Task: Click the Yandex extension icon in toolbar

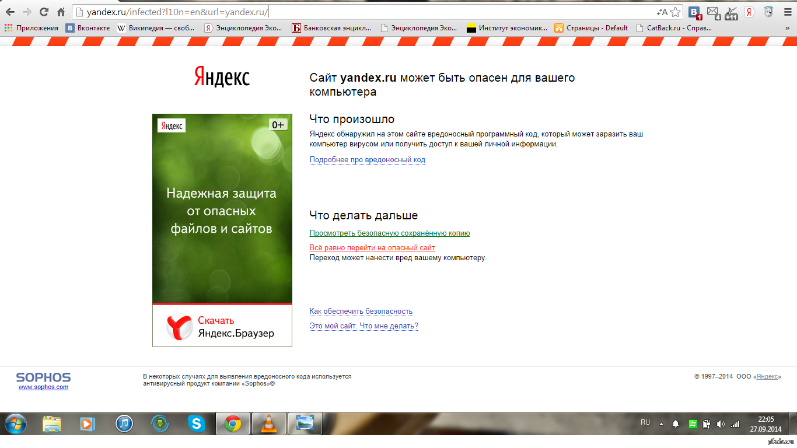Action: click(750, 12)
